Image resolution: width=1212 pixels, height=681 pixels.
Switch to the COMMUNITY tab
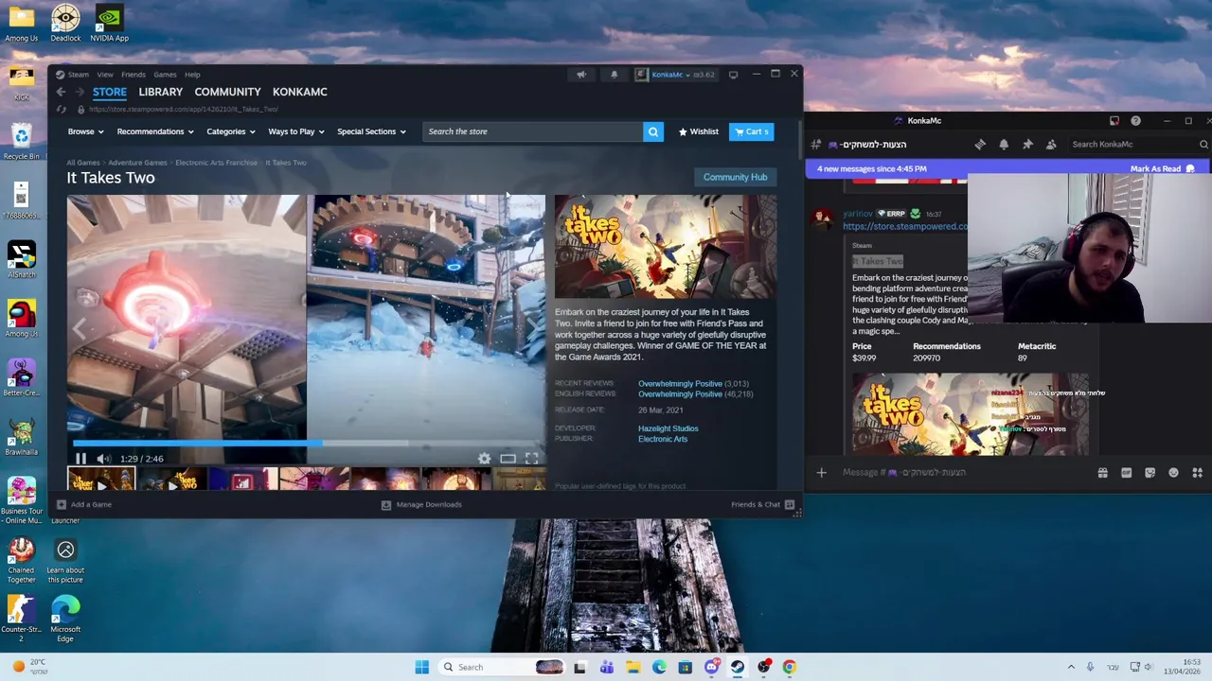227,92
